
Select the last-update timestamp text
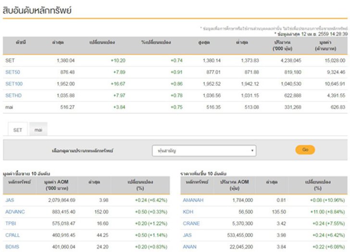coord(311,34)
